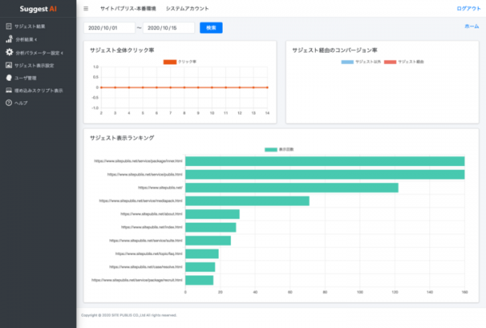Expand the 分析結果 submenu chevron
Viewport: 486px width, 328px height.
point(36,40)
